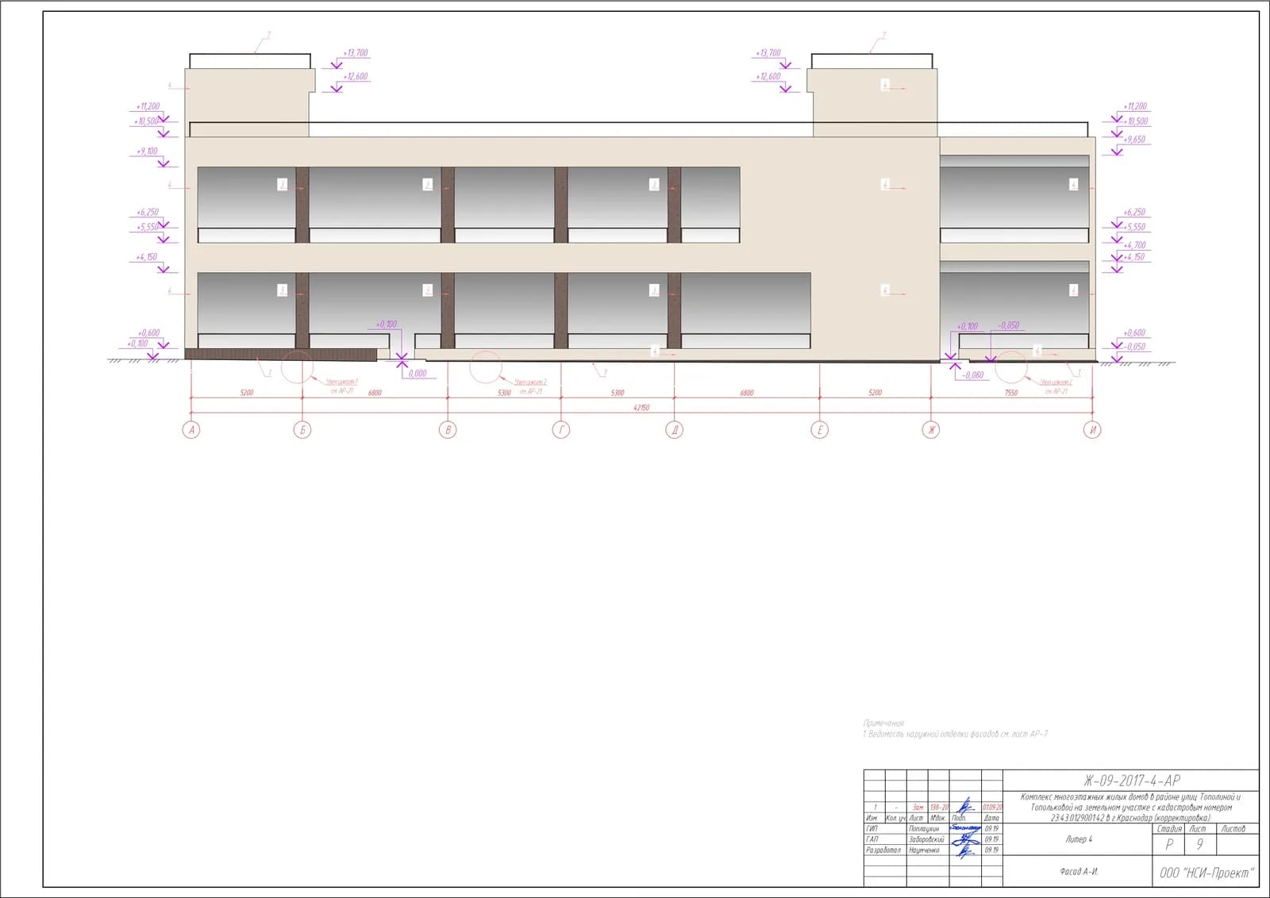
Task: Select the sheet number "9"
Action: tap(1200, 845)
